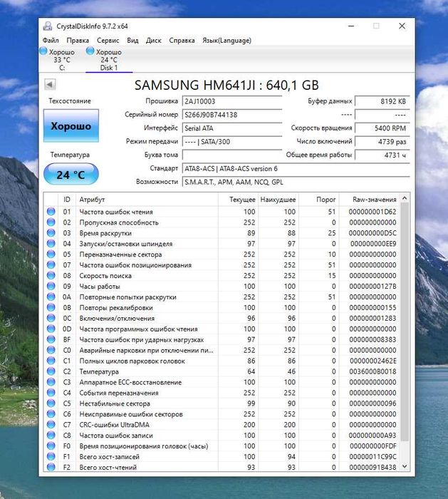Click the scrollbar down arrow in attribute list
Viewport: 448px width, 499px height.
point(405,466)
